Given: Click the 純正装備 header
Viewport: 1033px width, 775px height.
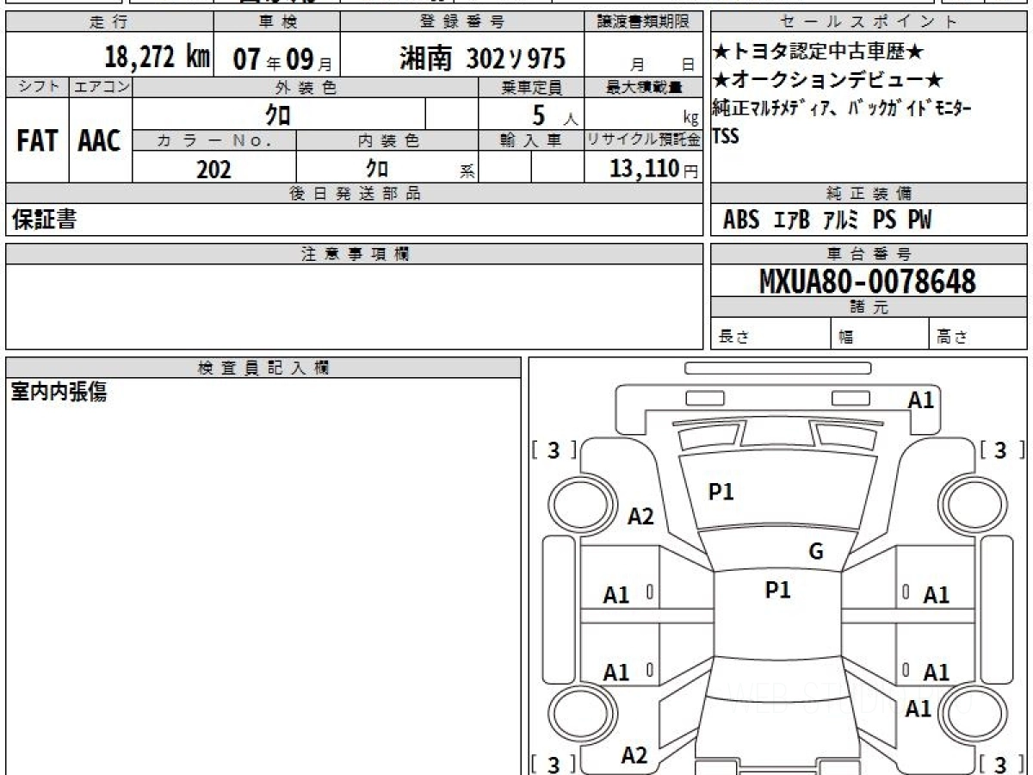Looking at the screenshot, I should coord(869,194).
